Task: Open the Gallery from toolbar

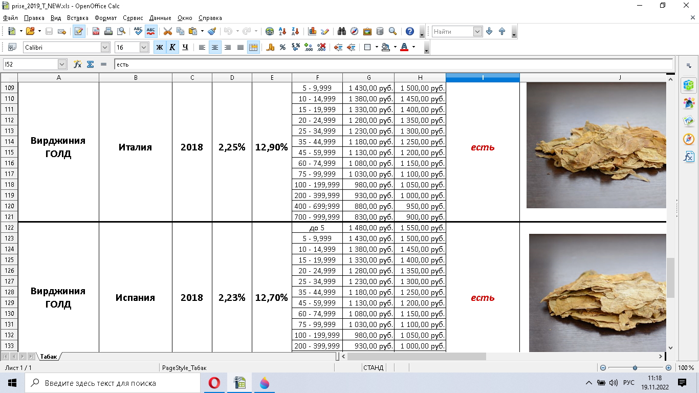Action: (367, 31)
